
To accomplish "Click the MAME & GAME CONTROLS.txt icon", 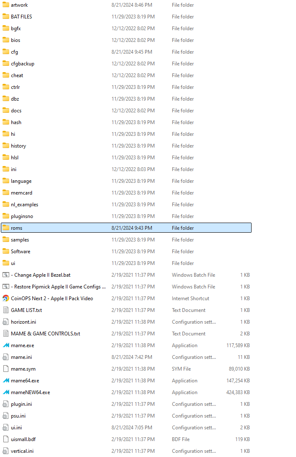I will (6, 333).
